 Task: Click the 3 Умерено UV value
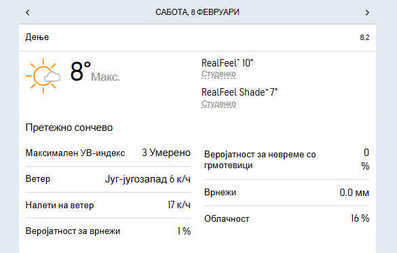coord(166,153)
